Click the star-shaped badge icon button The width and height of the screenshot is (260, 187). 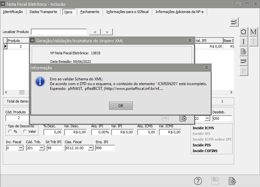point(243,32)
